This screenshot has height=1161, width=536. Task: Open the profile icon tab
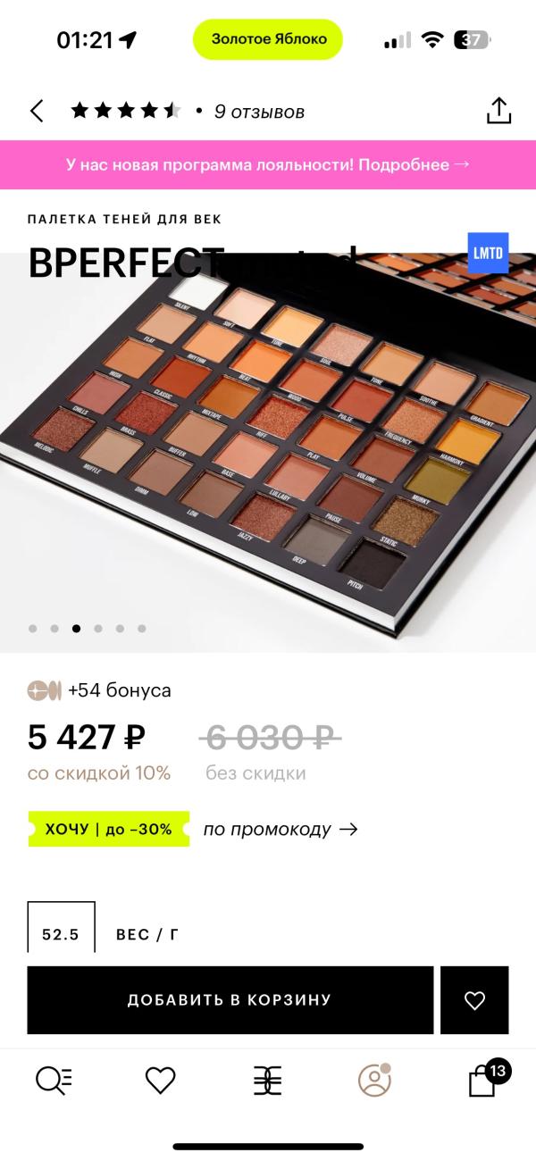(374, 1080)
